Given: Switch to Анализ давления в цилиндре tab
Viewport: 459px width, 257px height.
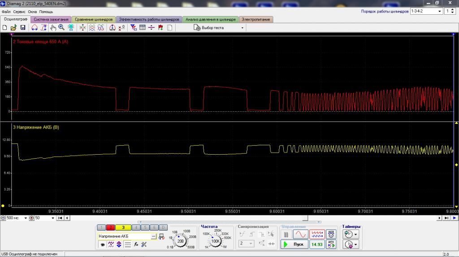Looking at the screenshot, I should [211, 19].
